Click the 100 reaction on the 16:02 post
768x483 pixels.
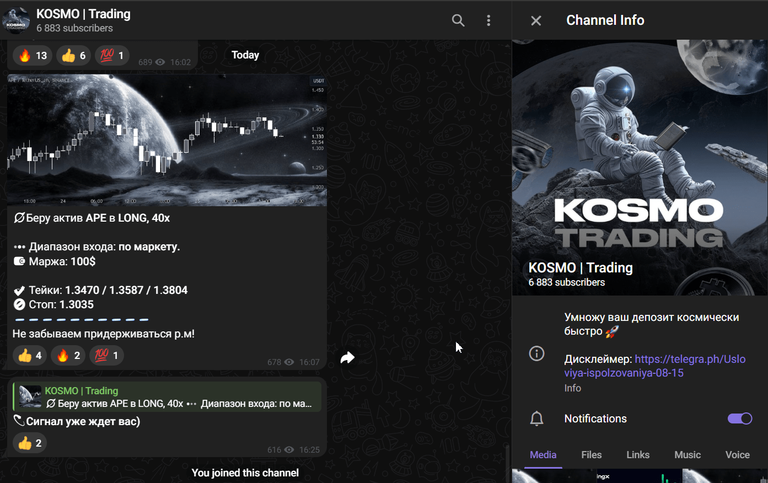(112, 55)
